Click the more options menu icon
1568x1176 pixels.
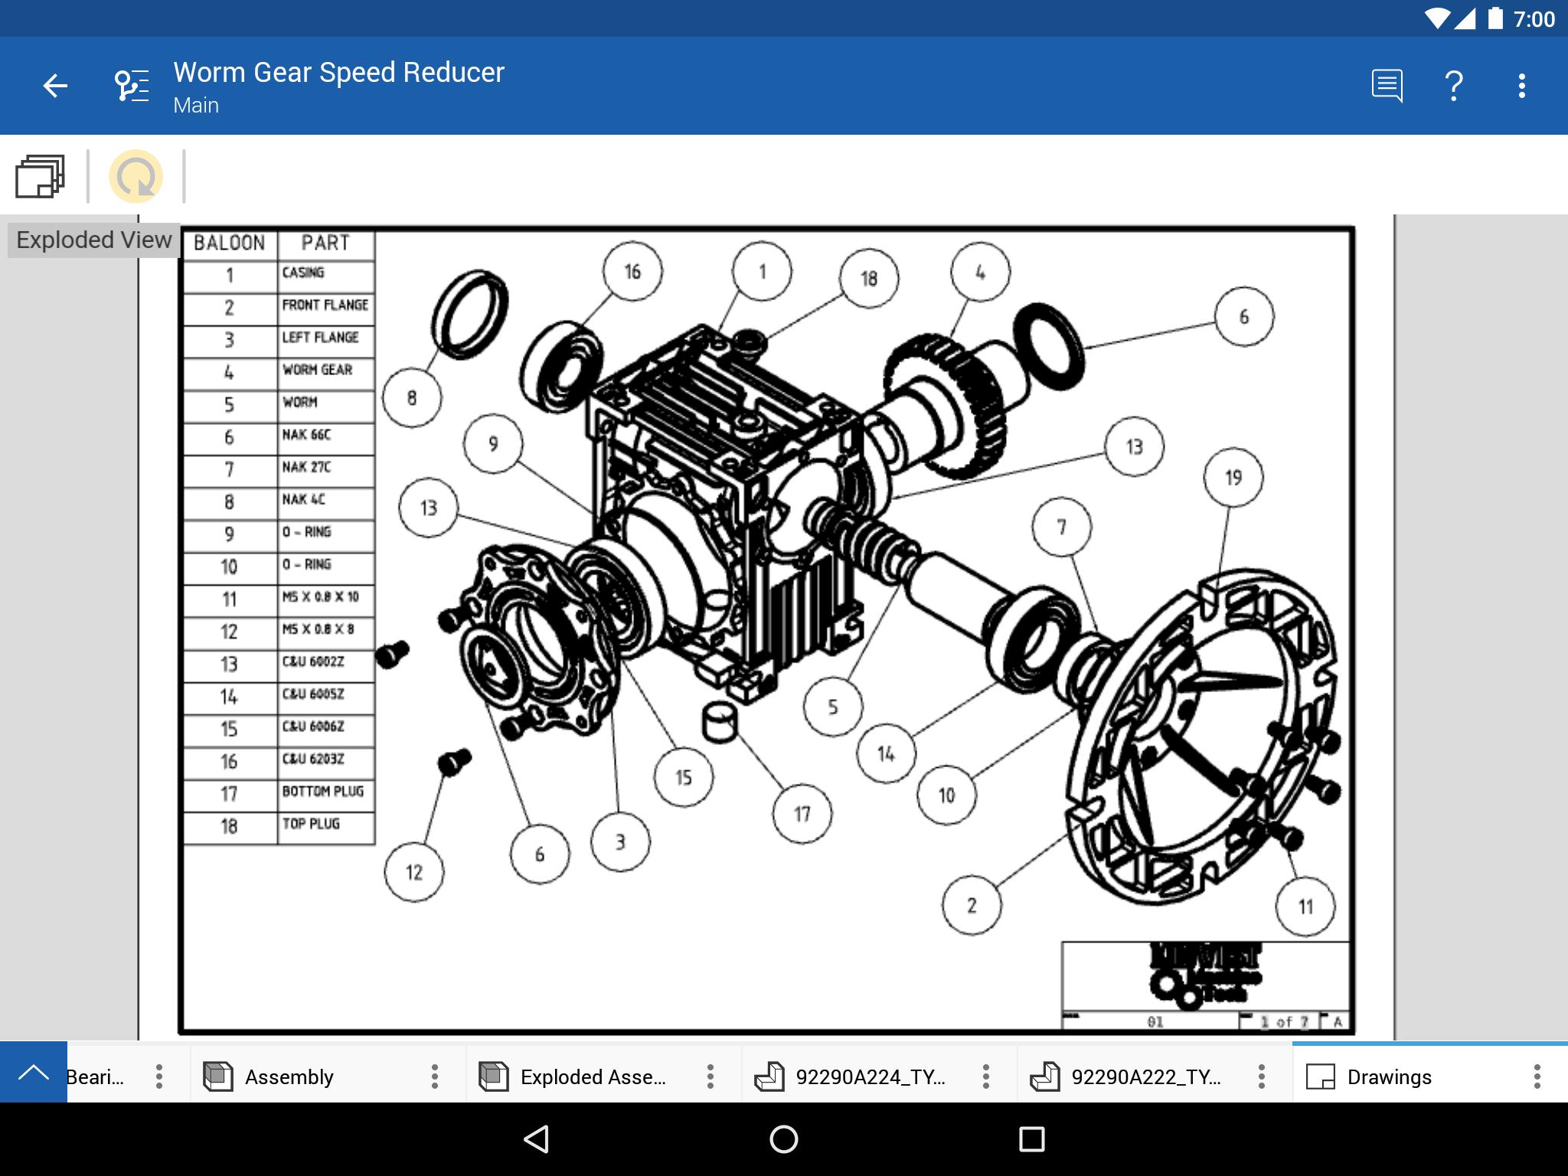click(x=1520, y=83)
